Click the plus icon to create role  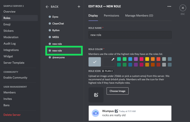click(x=79, y=7)
